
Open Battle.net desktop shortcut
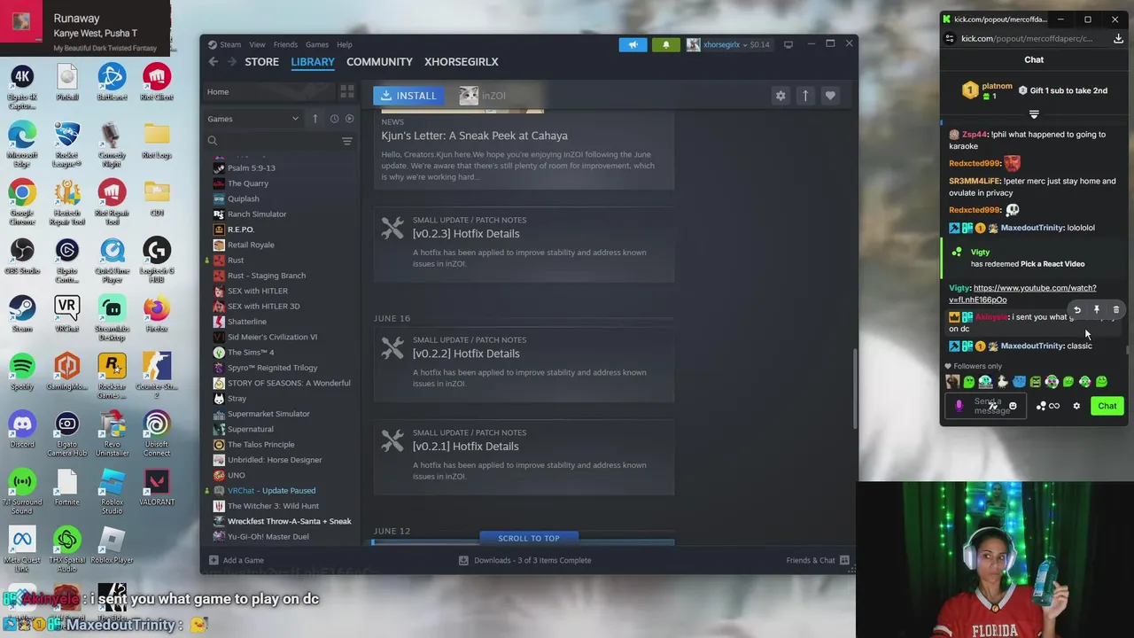point(112,84)
